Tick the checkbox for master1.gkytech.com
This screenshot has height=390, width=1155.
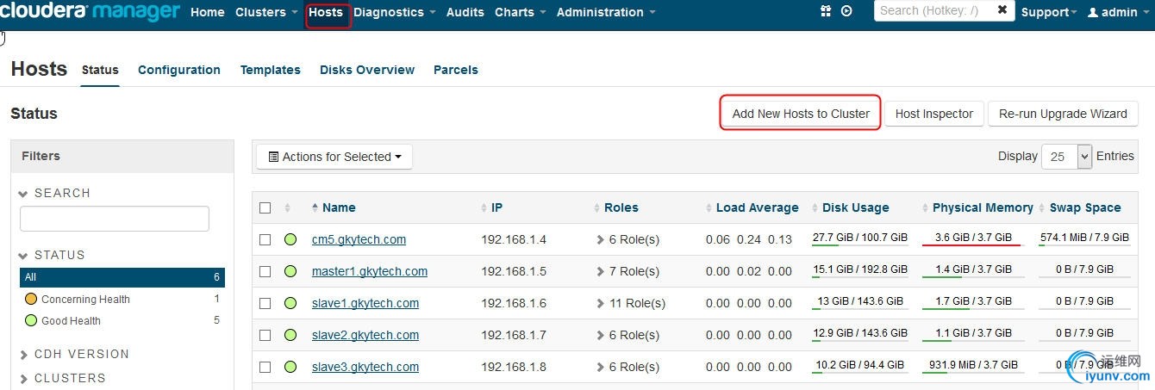[x=265, y=271]
